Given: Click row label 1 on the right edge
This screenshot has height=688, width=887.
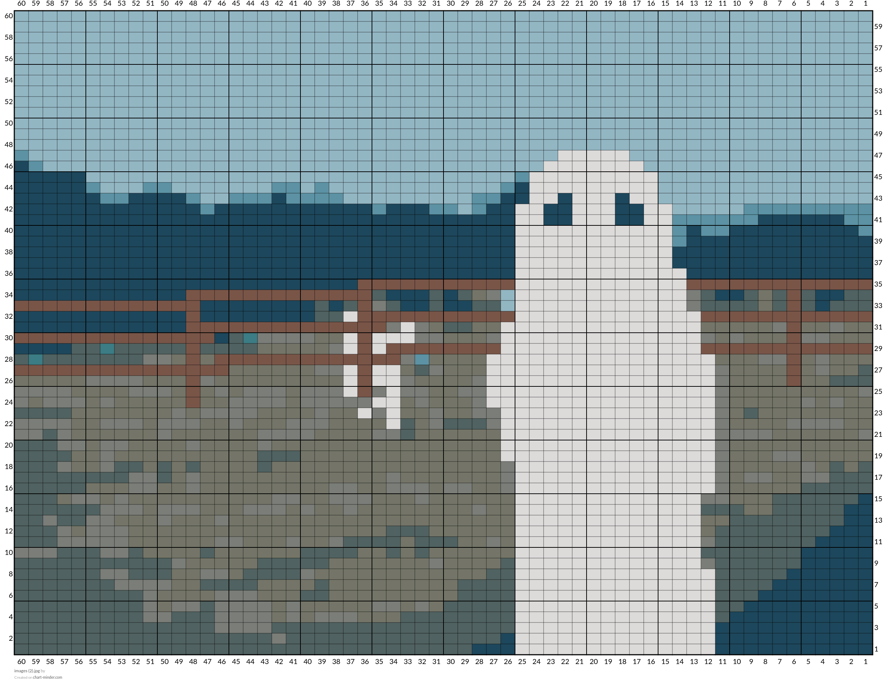Looking at the screenshot, I should coord(876,649).
